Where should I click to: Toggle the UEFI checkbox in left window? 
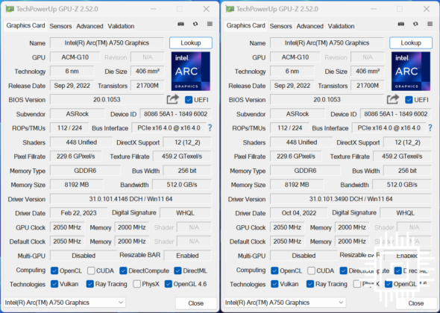(x=189, y=100)
